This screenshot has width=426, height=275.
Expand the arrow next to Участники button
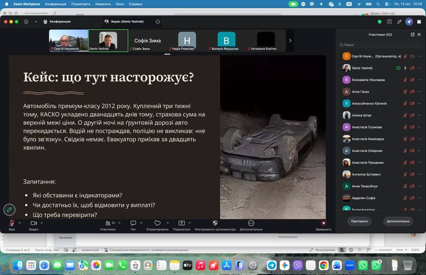pyautogui.click(x=119, y=223)
